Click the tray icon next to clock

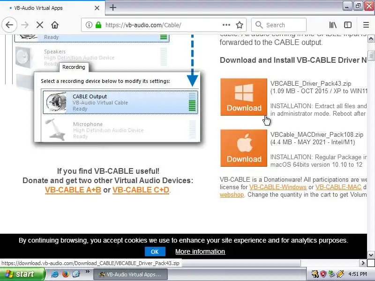click(x=340, y=274)
